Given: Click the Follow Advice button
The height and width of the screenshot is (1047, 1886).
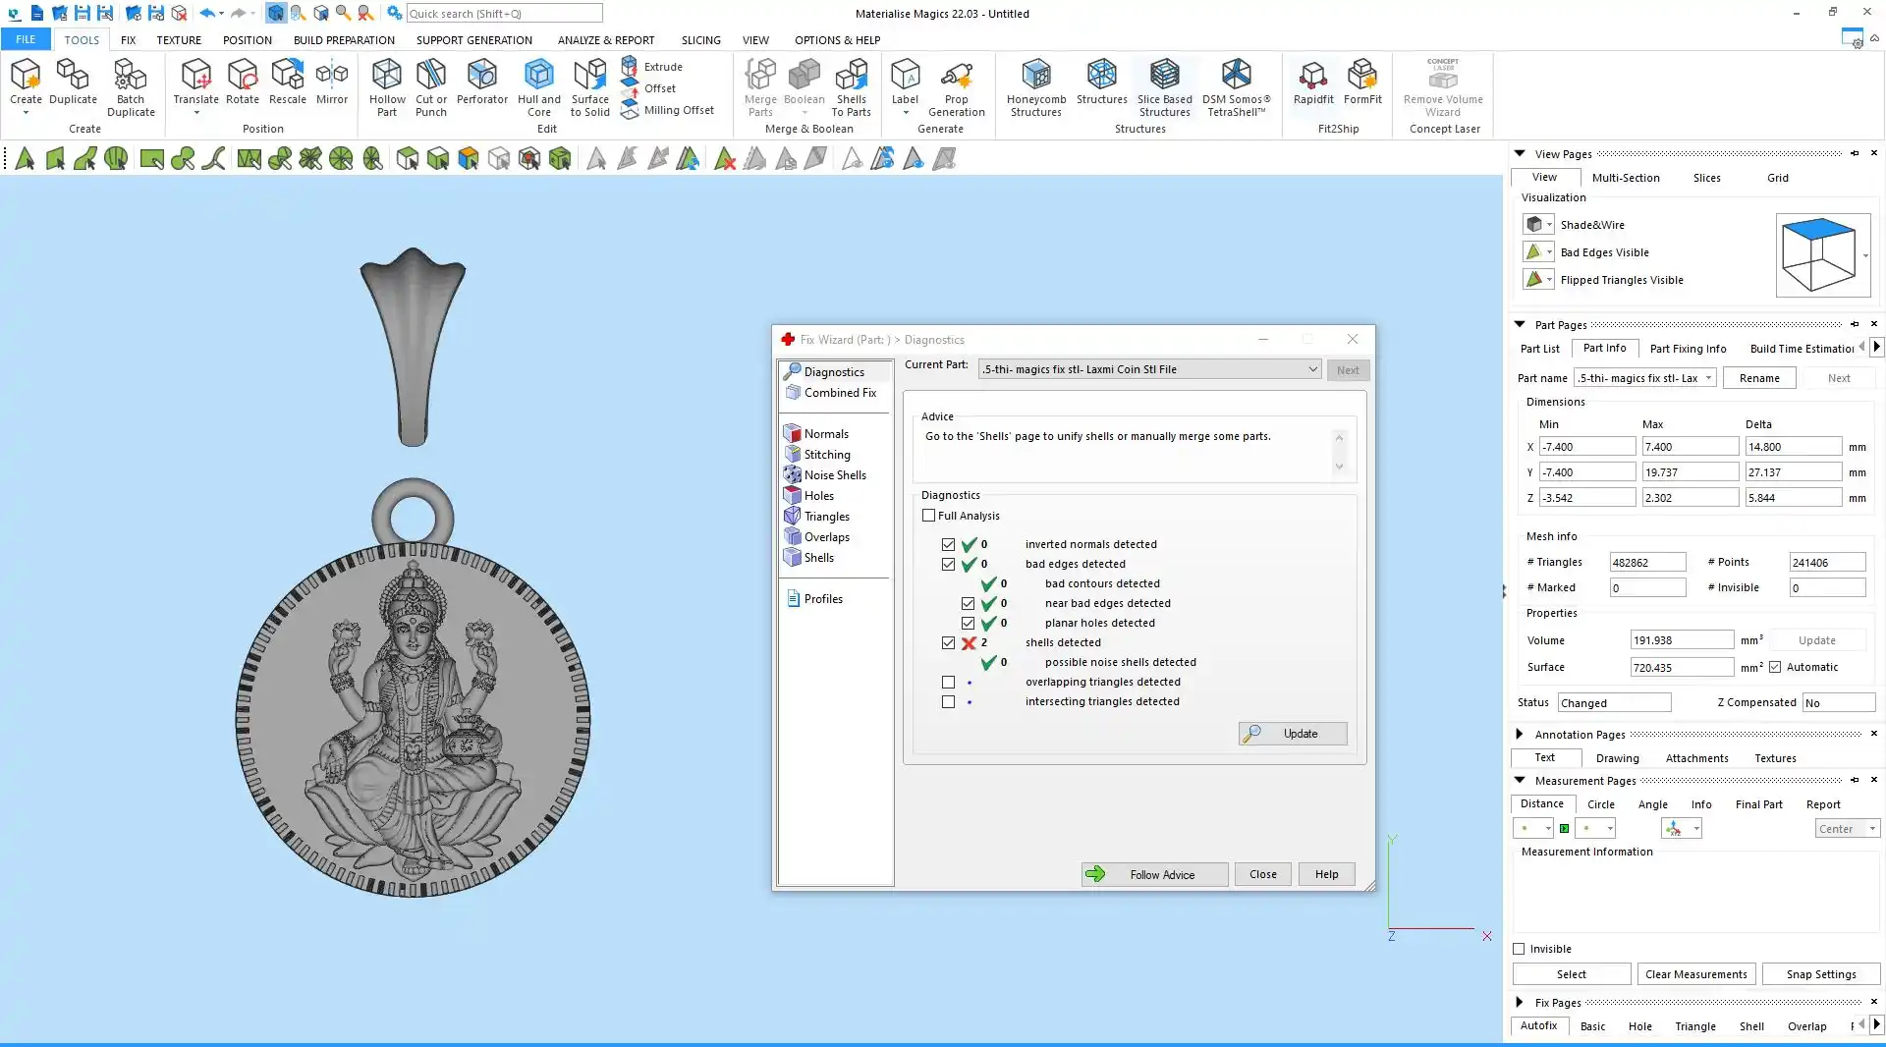Looking at the screenshot, I should click(x=1154, y=874).
